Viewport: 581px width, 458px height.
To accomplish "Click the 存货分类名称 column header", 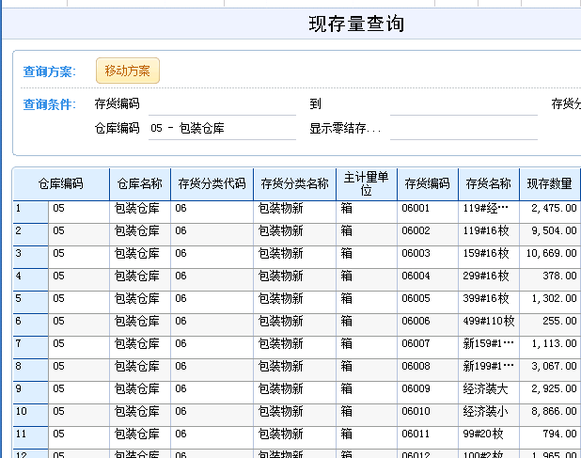I will [x=294, y=184].
